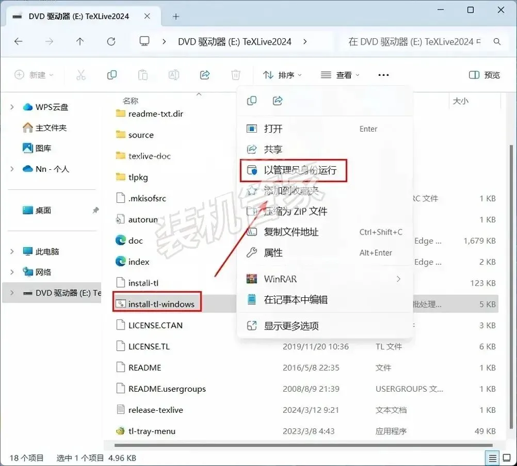Open the 查看 view dropdown

[340, 75]
